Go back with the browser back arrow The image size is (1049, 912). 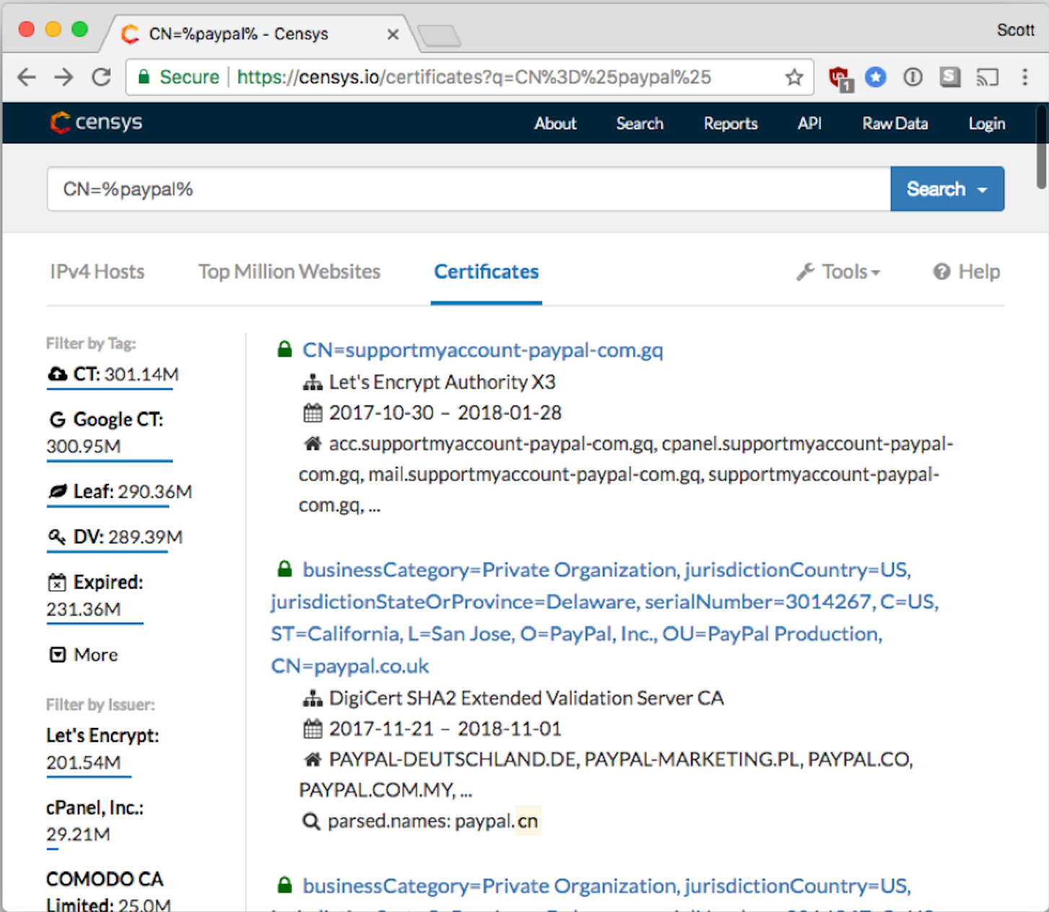pos(27,77)
